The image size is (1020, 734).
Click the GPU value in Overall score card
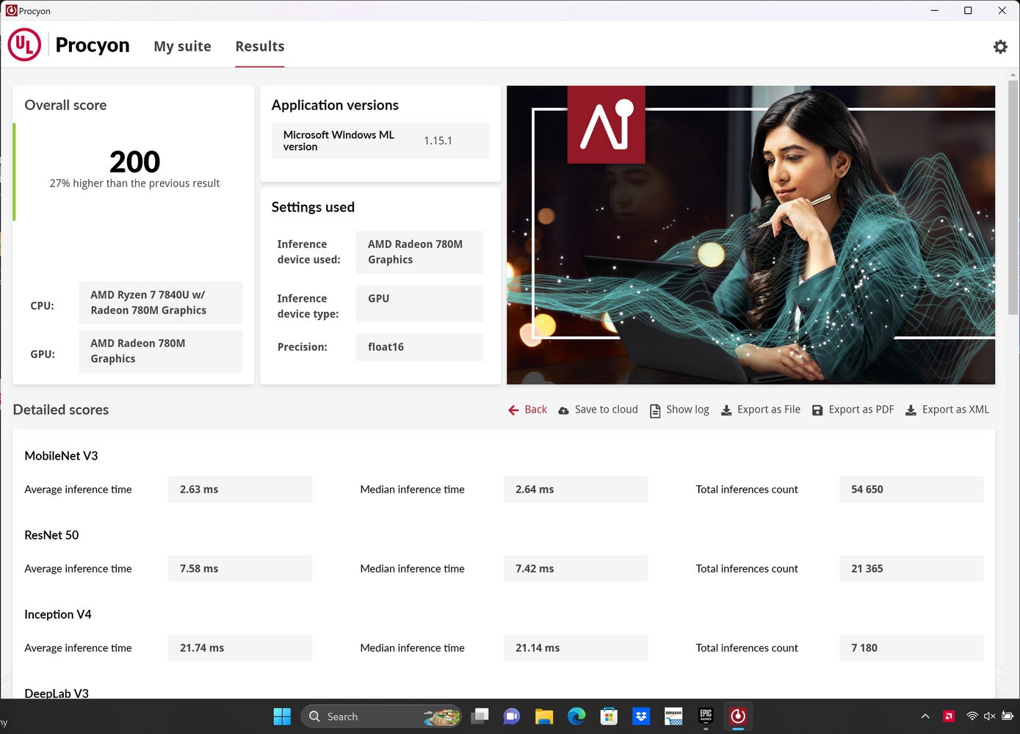point(160,351)
